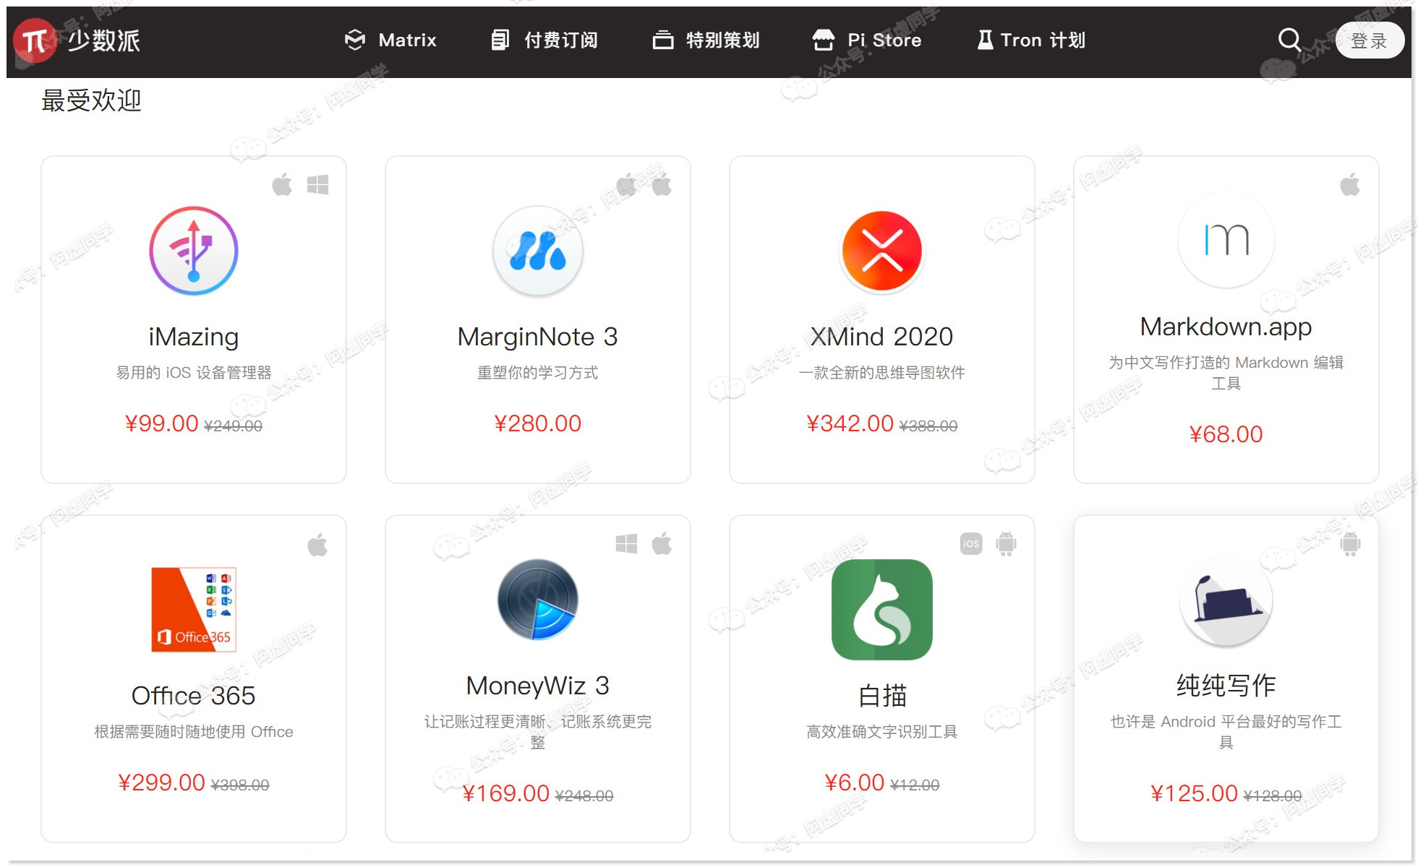Screen dimensions: 1418x867
Task: Click MoneyWiz price ¥169.00
Action: pyautogui.click(x=505, y=793)
